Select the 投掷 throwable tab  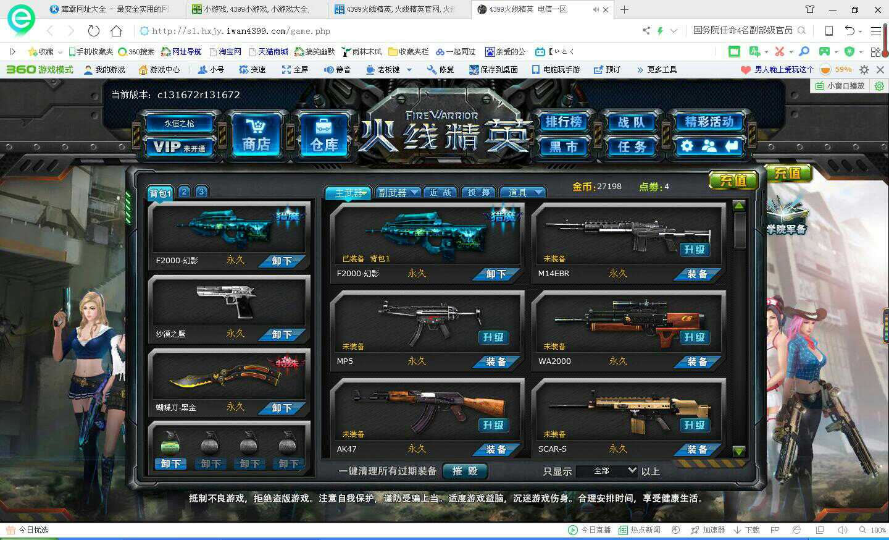pyautogui.click(x=478, y=193)
